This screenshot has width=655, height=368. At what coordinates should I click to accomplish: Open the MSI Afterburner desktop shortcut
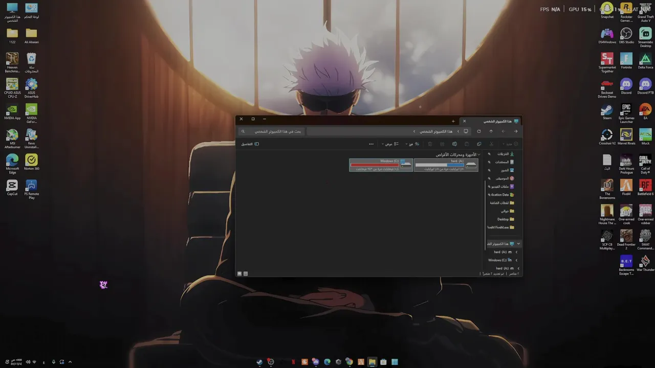pos(12,139)
